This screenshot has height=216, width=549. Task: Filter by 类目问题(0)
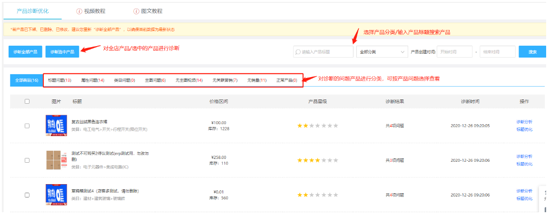click(x=124, y=80)
